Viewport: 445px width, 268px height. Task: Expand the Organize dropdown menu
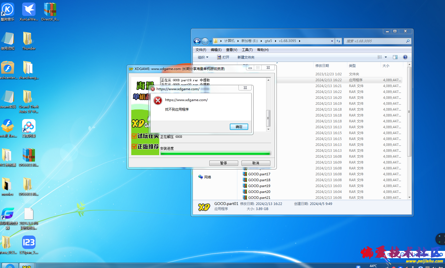(x=203, y=57)
